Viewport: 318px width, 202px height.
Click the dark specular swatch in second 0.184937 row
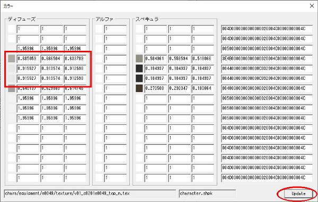139,78
